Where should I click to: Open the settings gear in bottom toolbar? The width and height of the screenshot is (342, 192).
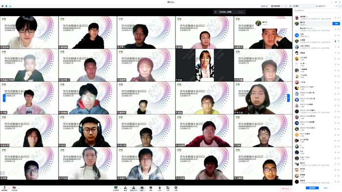click(x=176, y=188)
